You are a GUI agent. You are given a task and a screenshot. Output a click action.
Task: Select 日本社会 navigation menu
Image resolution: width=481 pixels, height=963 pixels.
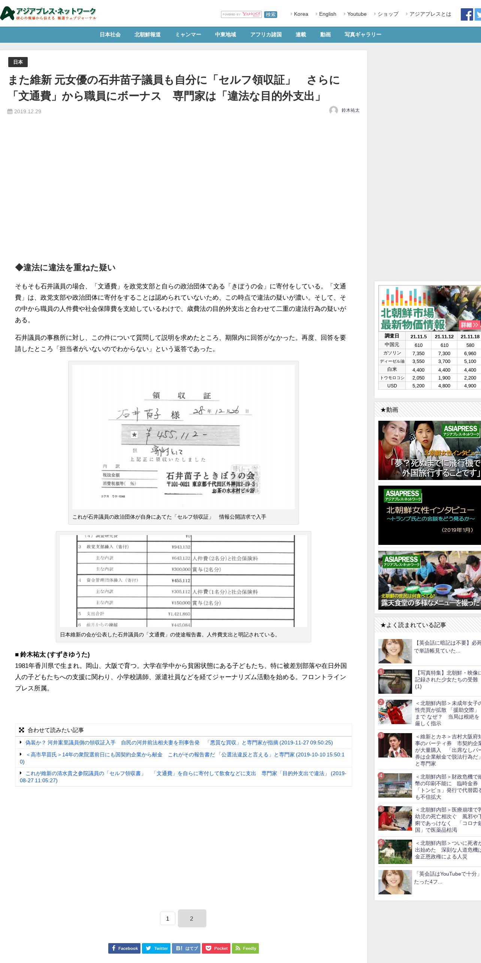110,34
